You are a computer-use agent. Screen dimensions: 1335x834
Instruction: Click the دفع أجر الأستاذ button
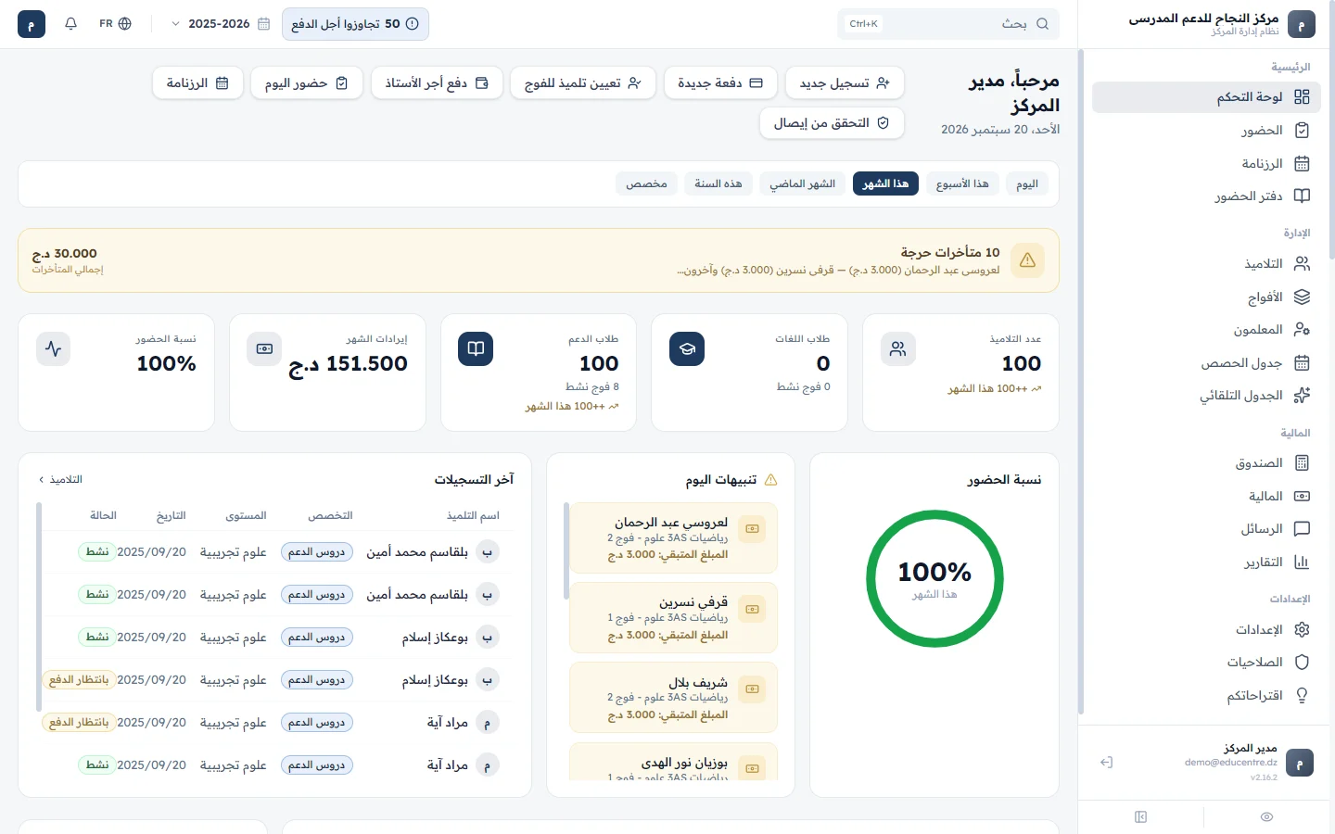[437, 83]
